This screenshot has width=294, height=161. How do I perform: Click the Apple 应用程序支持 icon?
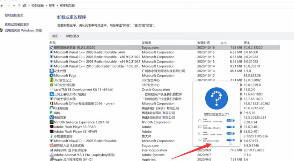coord(52,159)
